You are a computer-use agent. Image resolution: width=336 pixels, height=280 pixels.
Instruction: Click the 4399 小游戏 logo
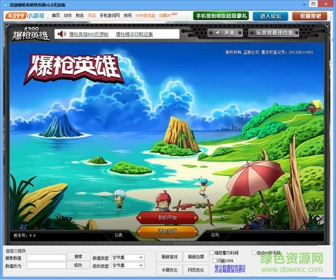click(25, 16)
